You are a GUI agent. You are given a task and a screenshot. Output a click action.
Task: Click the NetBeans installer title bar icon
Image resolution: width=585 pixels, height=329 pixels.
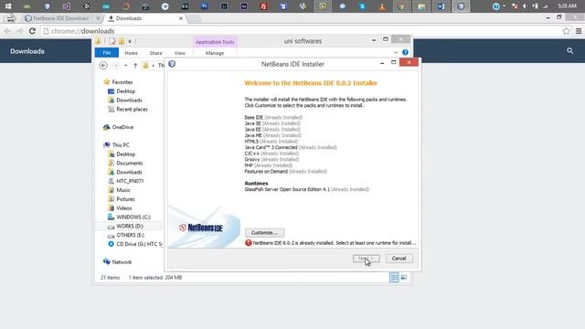[x=172, y=64]
